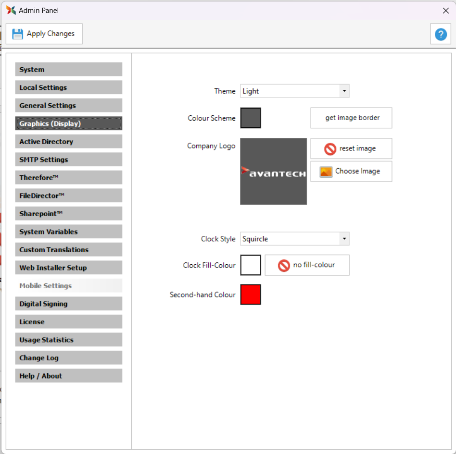This screenshot has height=454, width=456.
Task: Click the red prohibited icon on no fill-colour
Action: coord(284,265)
